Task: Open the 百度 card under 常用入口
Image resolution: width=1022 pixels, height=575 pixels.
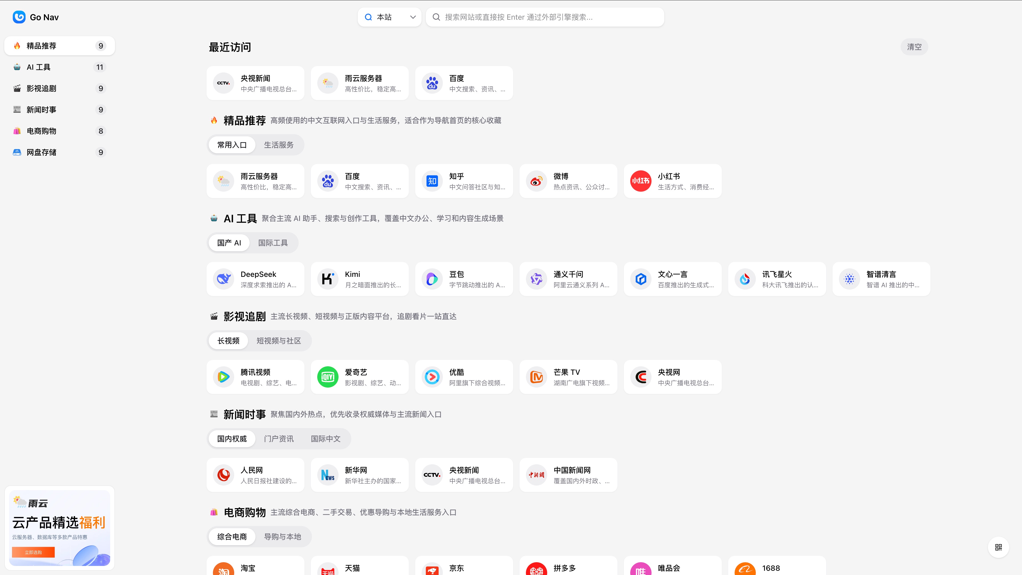Action: (360, 181)
